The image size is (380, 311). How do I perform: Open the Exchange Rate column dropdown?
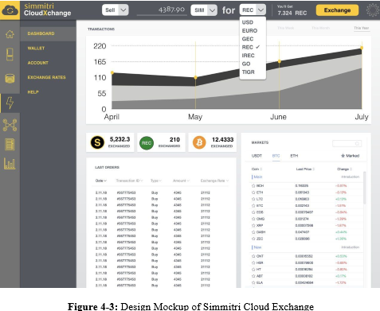coord(214,181)
